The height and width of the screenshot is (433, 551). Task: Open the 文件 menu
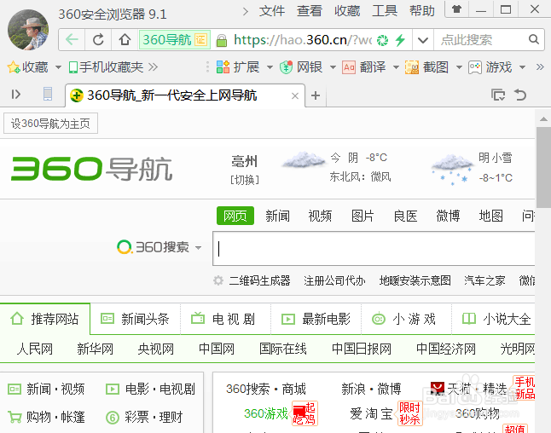click(272, 11)
